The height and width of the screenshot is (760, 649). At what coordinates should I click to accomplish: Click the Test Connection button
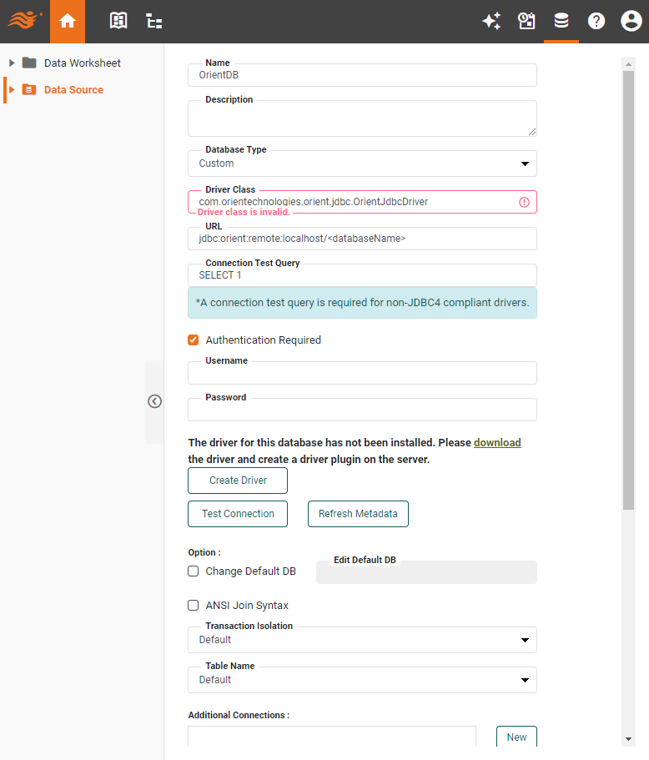(237, 514)
